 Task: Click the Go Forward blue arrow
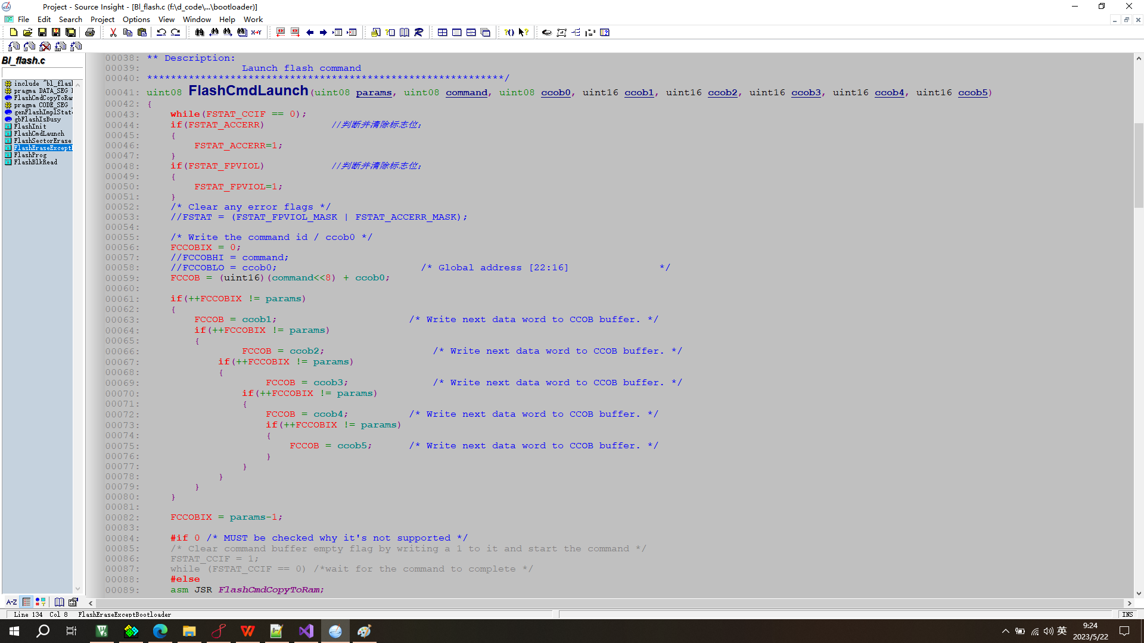324,33
